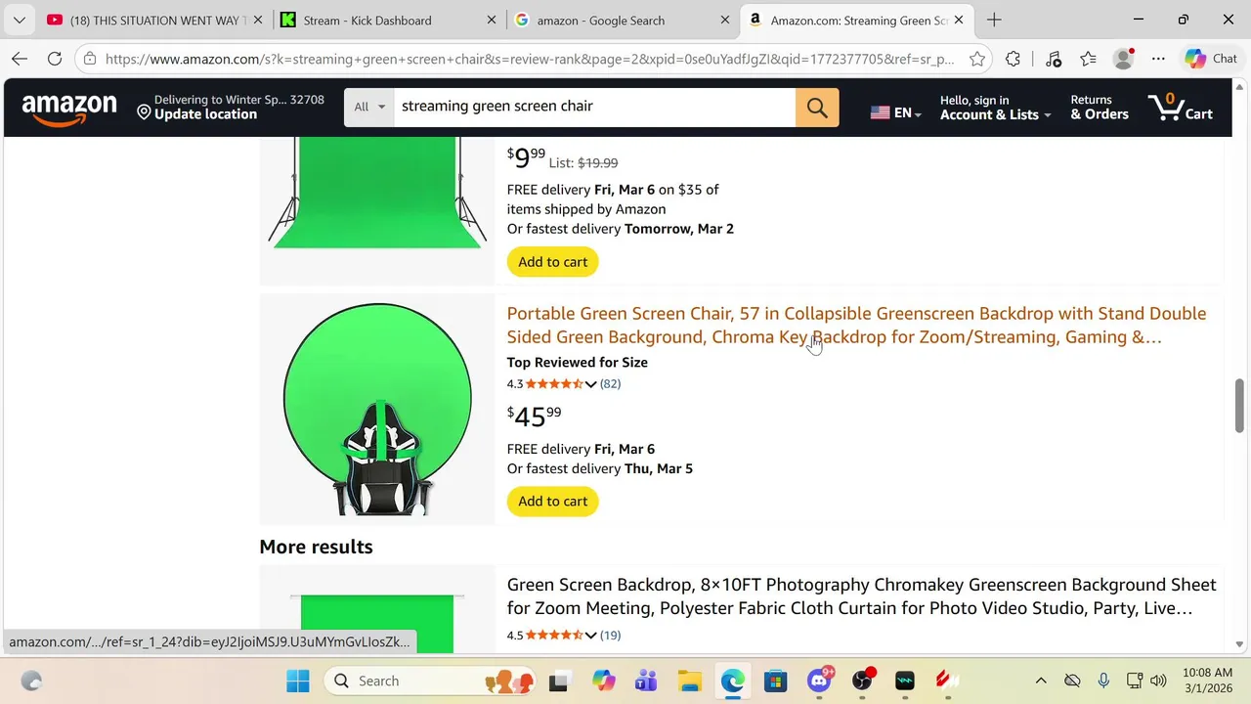This screenshot has height=704, width=1251.
Task: Expand the All departments search dropdown
Action: point(369,107)
